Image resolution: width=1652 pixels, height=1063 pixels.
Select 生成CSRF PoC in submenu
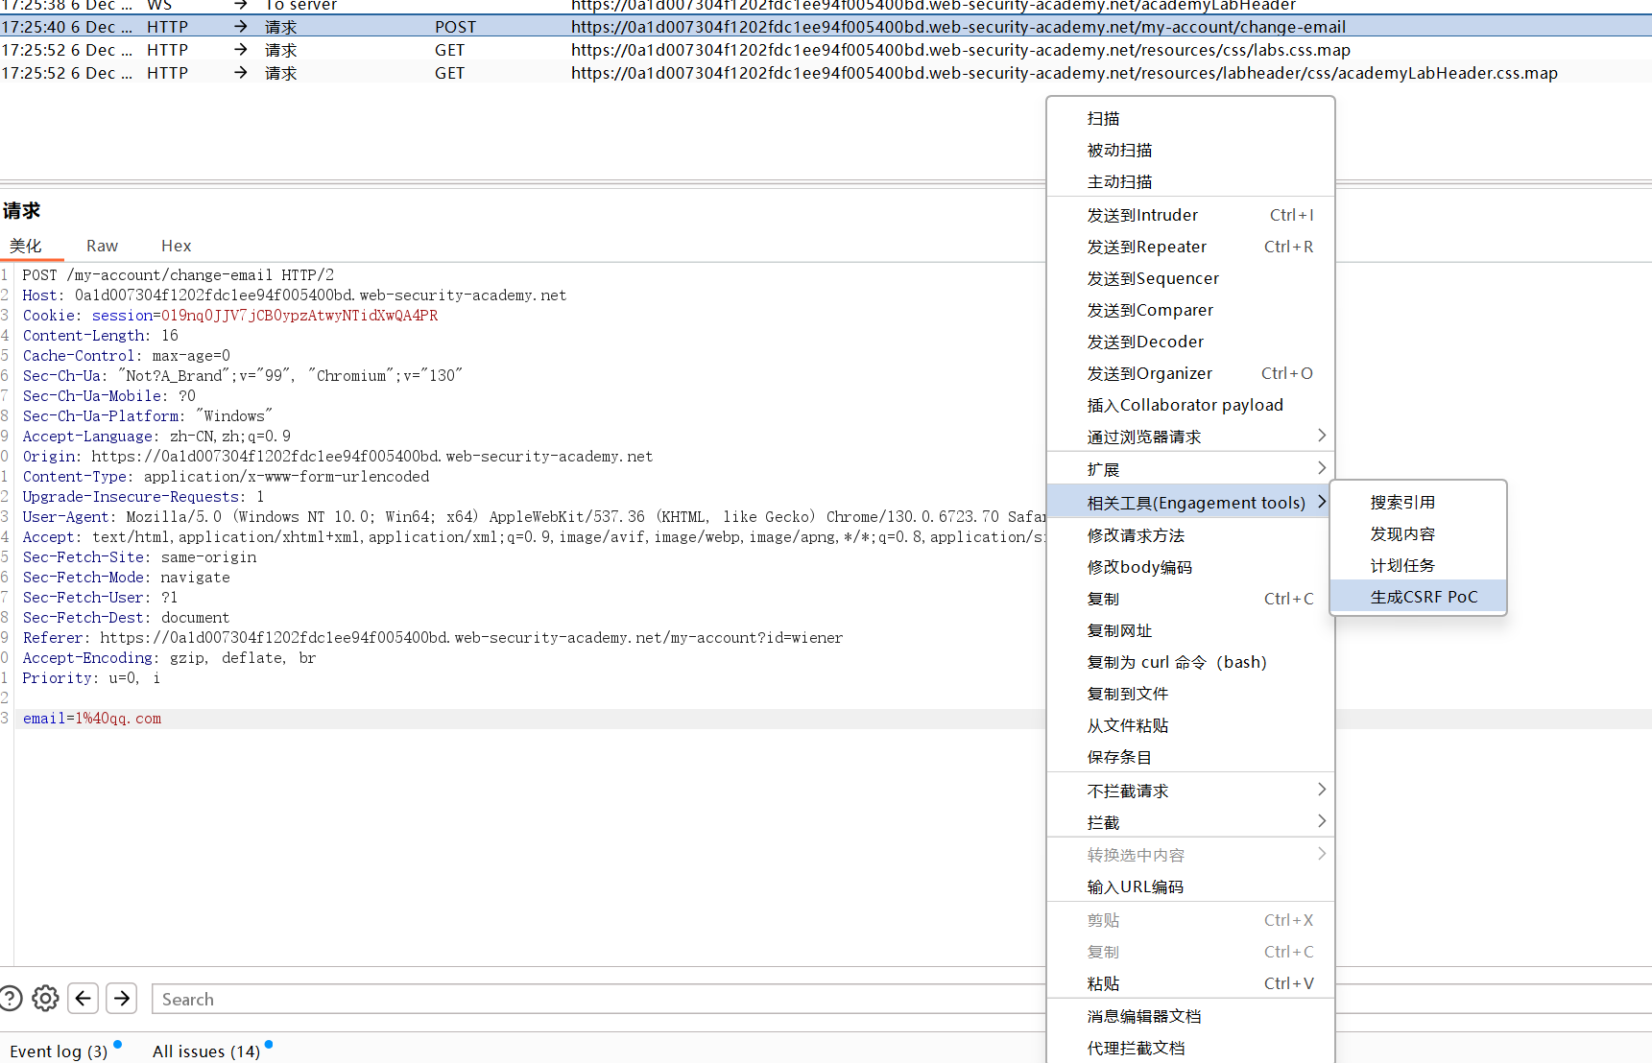pyautogui.click(x=1423, y=597)
